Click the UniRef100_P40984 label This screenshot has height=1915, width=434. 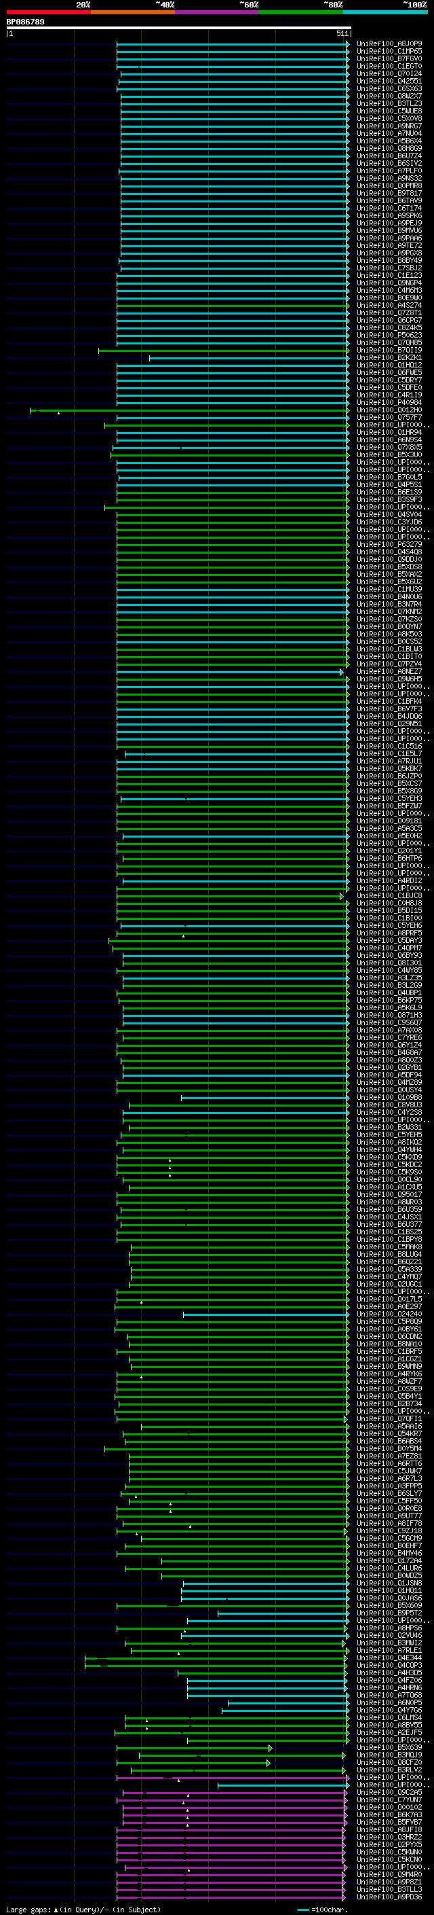(x=389, y=403)
